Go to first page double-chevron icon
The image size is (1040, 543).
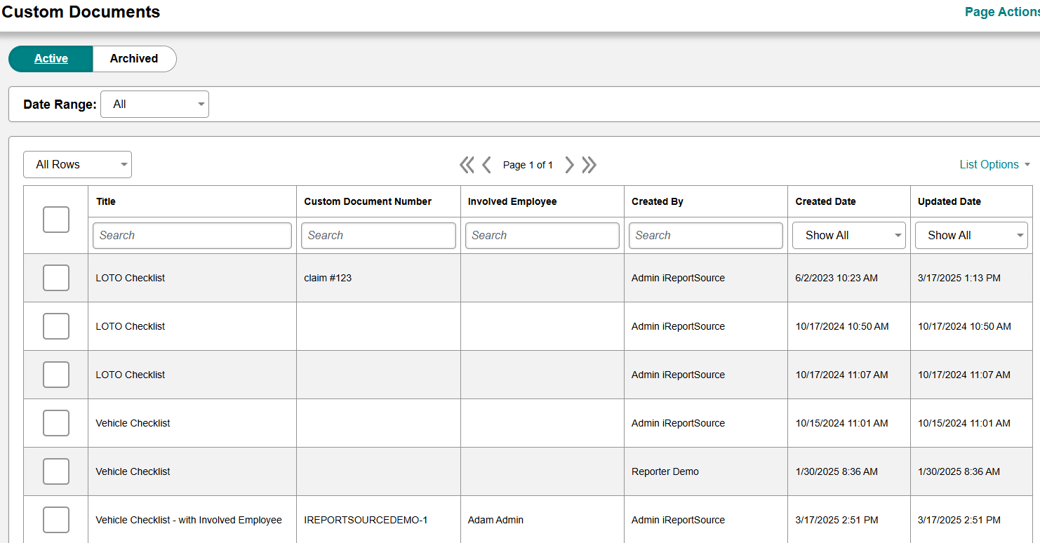point(467,165)
